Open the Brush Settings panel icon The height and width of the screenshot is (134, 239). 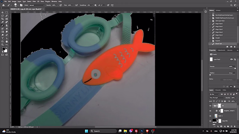coord(21,5)
